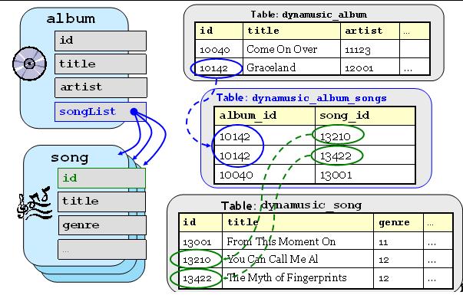Click the Come On Over title cell
Image resolution: width=463 pixels, height=295 pixels.
pyautogui.click(x=292, y=49)
